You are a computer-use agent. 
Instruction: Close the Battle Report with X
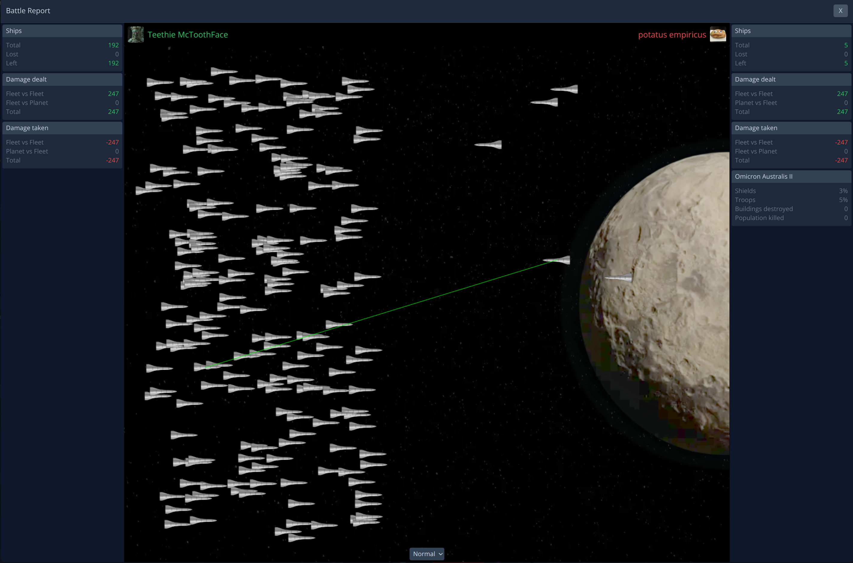pyautogui.click(x=840, y=11)
